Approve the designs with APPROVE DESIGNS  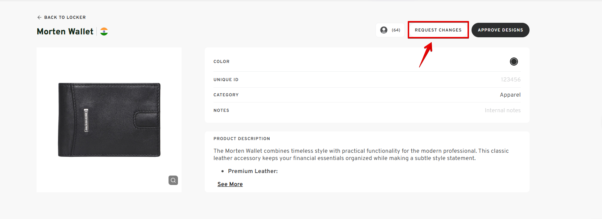click(x=500, y=30)
